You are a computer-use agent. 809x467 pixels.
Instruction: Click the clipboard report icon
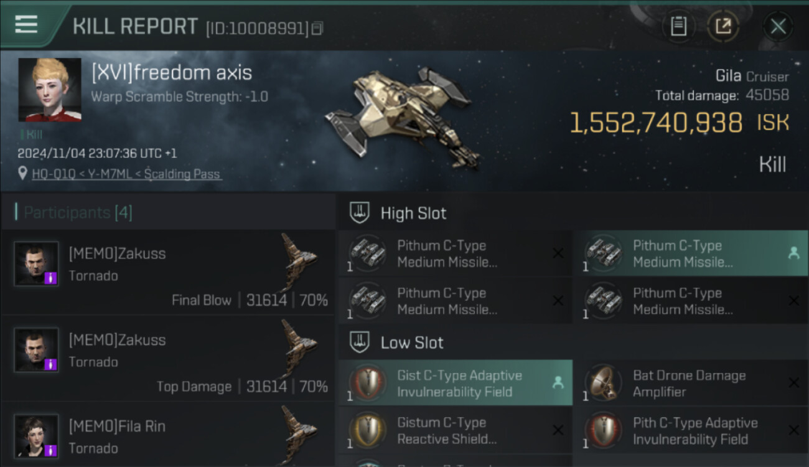[x=678, y=26]
